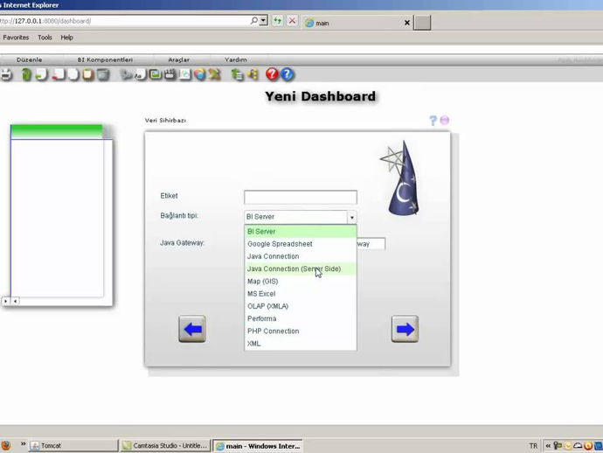Click the page with red mark icon
This screenshot has width=603, height=453.
click(x=59, y=74)
